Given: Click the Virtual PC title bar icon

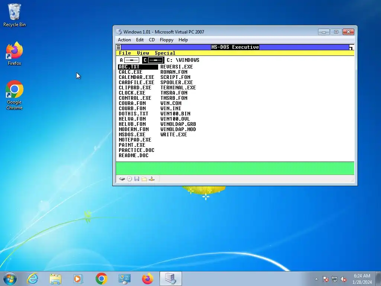Looking at the screenshot, I should [119, 32].
